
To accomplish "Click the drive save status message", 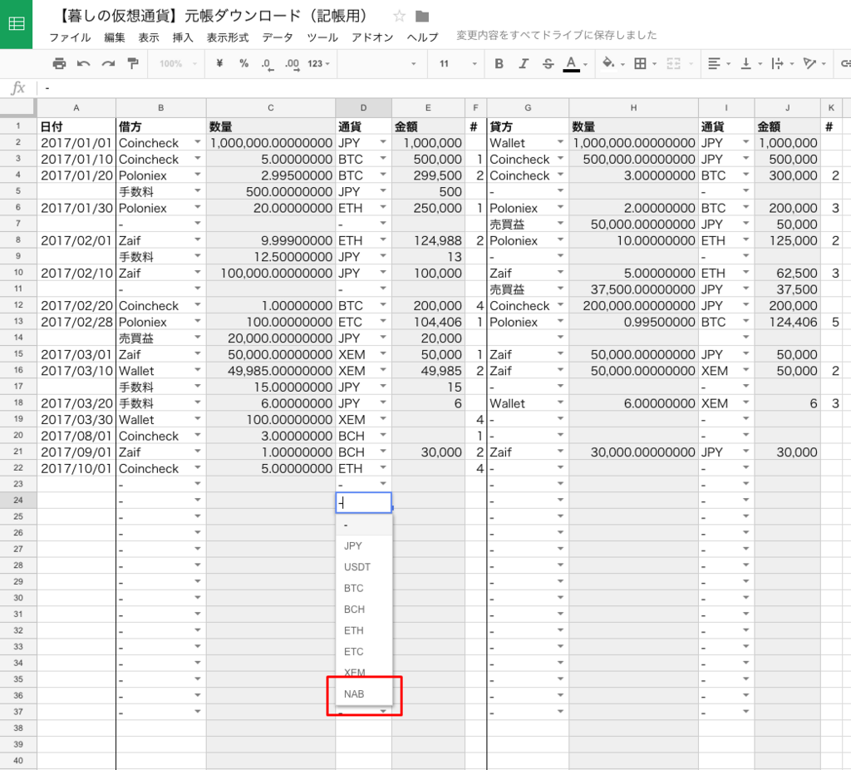I will pos(554,35).
